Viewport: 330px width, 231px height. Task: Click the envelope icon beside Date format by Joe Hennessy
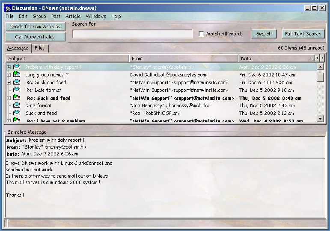pos(17,105)
